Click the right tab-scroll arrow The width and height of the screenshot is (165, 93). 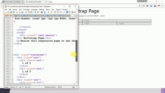pos(77,16)
